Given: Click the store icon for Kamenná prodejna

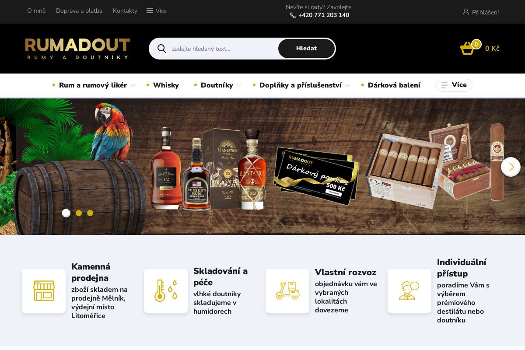Looking at the screenshot, I should coord(44,291).
